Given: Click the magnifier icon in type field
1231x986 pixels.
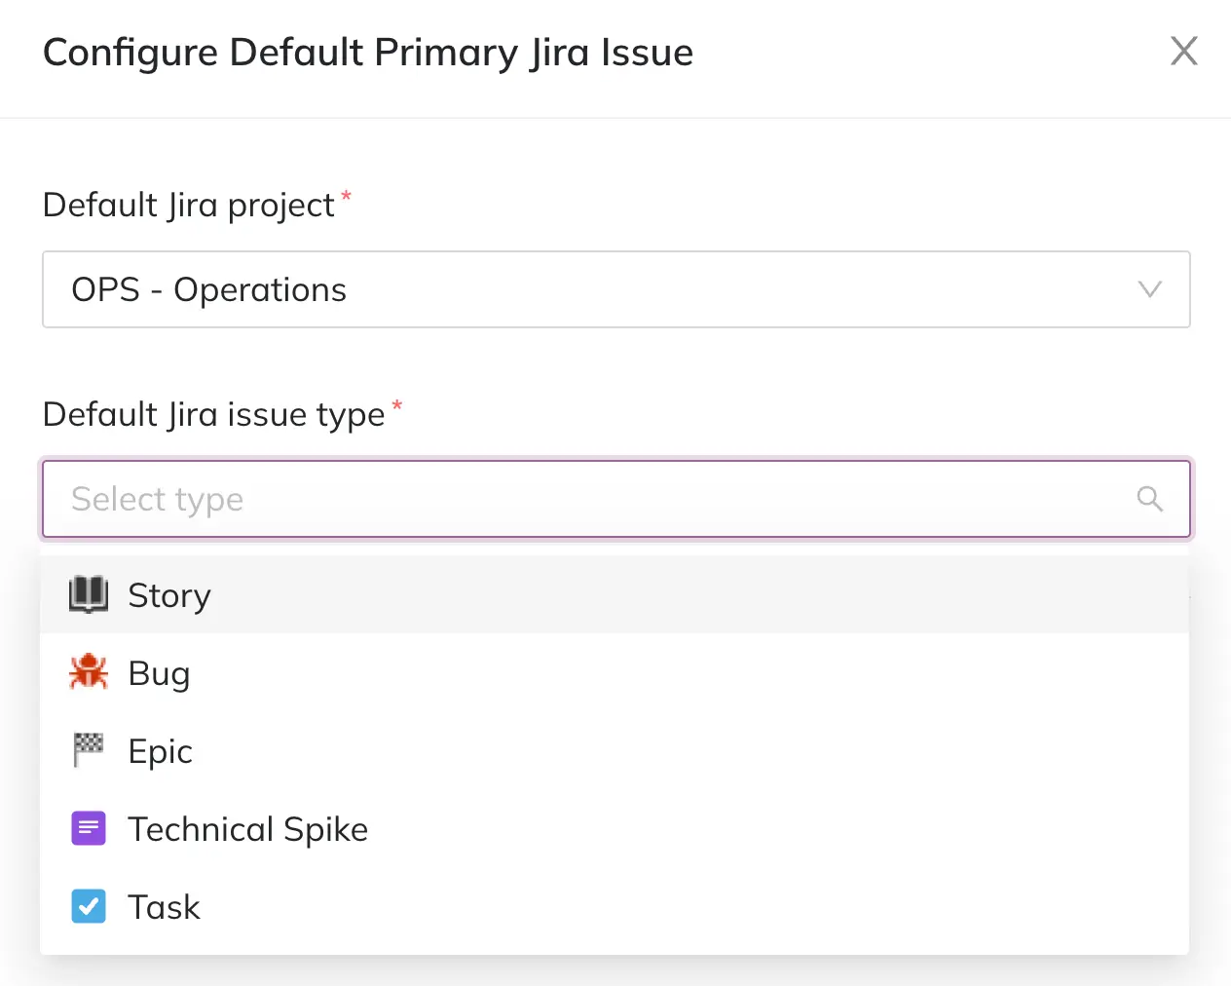Looking at the screenshot, I should (1149, 499).
